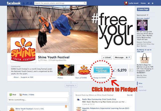
Task: Click the privacy shortcuts lock icon
Action: tap(149, 3)
